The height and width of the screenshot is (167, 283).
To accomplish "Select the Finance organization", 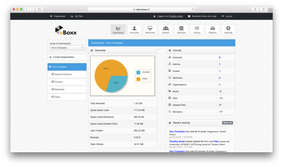I will [67, 82].
